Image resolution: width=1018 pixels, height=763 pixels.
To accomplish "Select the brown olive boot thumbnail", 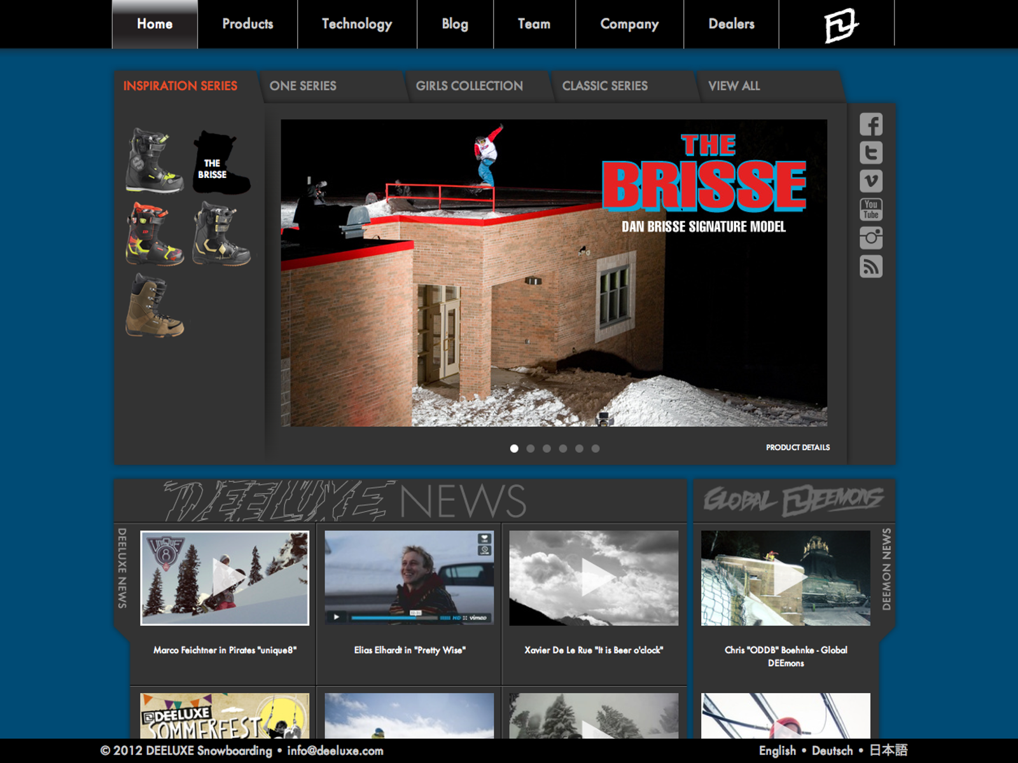I will (154, 305).
